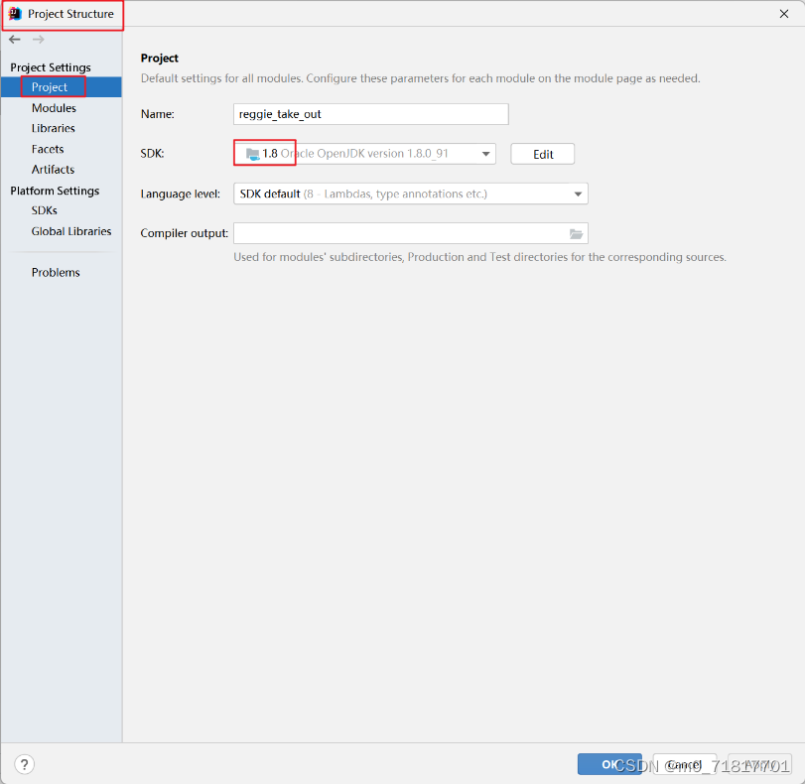Click the 1.8 JDK icon in SDK field
Viewport: 805px width, 784px height.
[253, 153]
